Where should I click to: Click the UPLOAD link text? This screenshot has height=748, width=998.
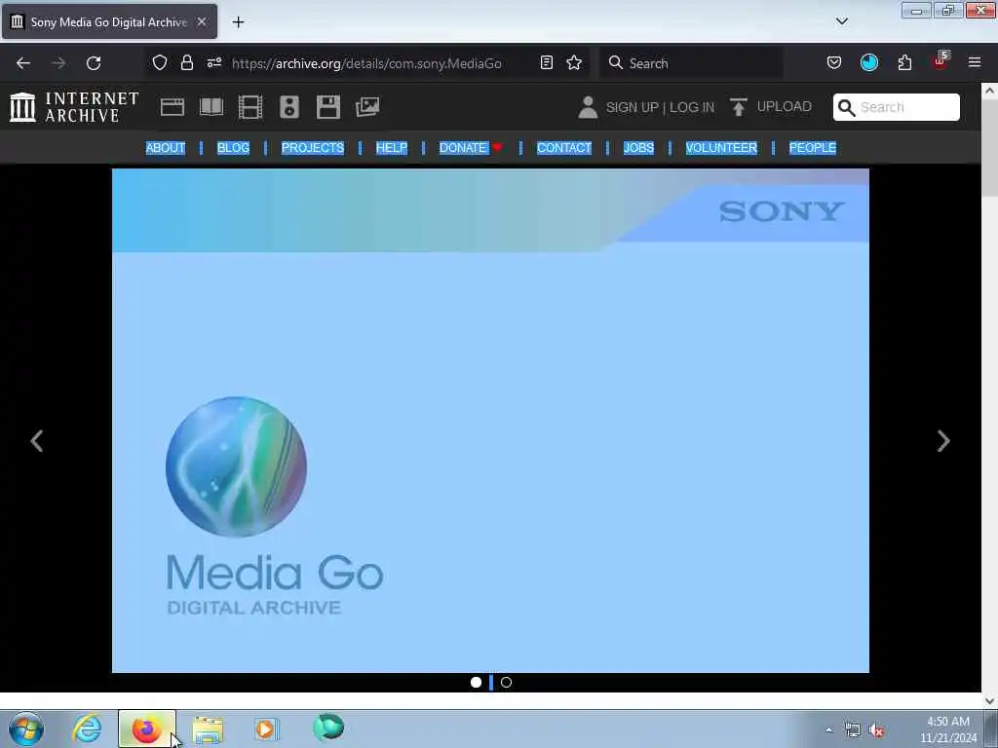pos(785,106)
